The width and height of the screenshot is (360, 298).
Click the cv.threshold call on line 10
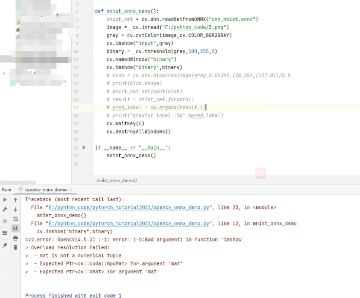tap(176, 52)
